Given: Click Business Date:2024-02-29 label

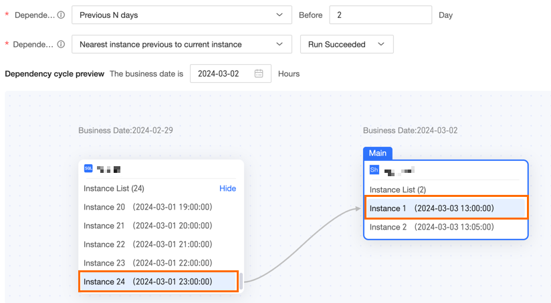Looking at the screenshot, I should (126, 130).
